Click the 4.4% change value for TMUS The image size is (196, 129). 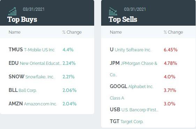pyautogui.click(x=68, y=50)
